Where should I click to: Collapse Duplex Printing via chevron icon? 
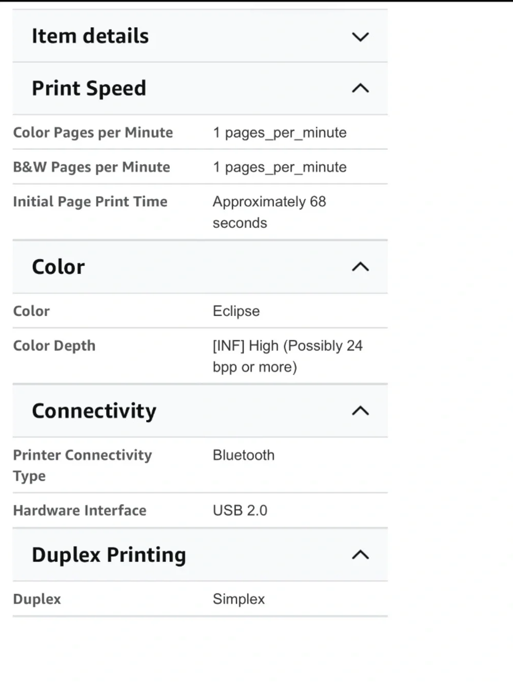tap(361, 555)
